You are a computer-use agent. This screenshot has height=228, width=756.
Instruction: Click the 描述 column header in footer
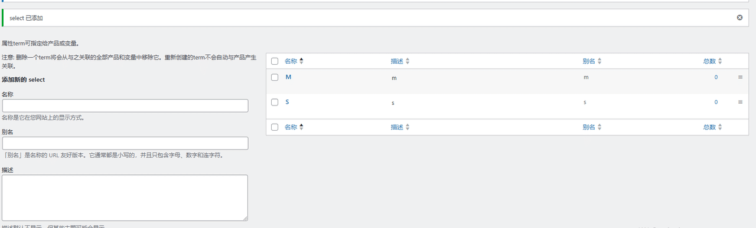[x=397, y=127]
